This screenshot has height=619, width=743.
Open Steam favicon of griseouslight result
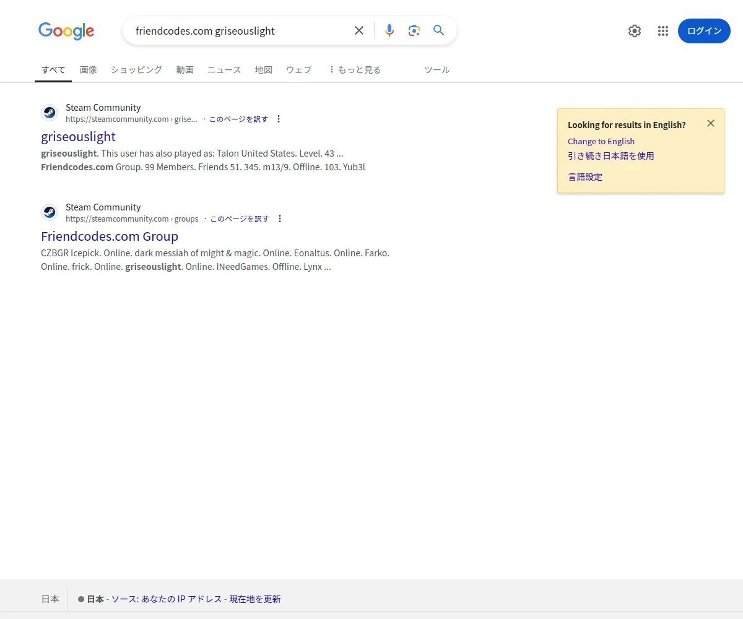pyautogui.click(x=50, y=113)
